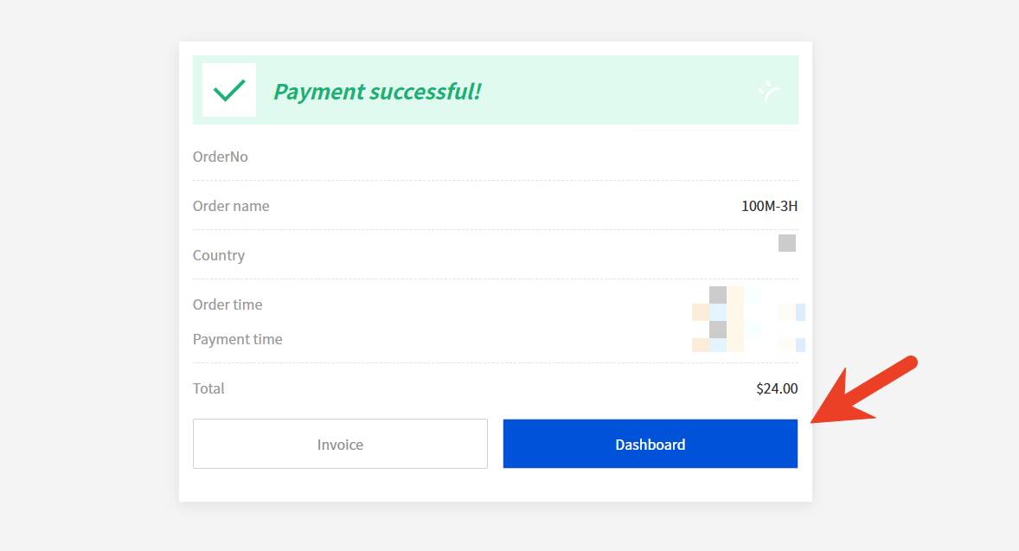
Task: Click the blurred order time value
Action: [x=747, y=304]
